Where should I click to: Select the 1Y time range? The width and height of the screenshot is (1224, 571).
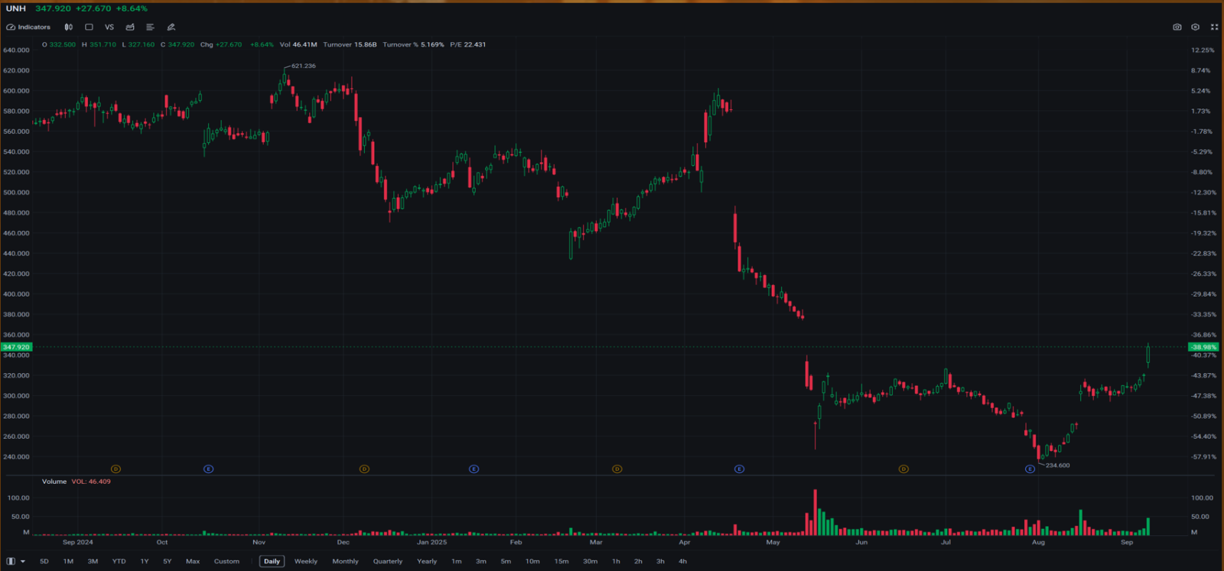pos(145,561)
